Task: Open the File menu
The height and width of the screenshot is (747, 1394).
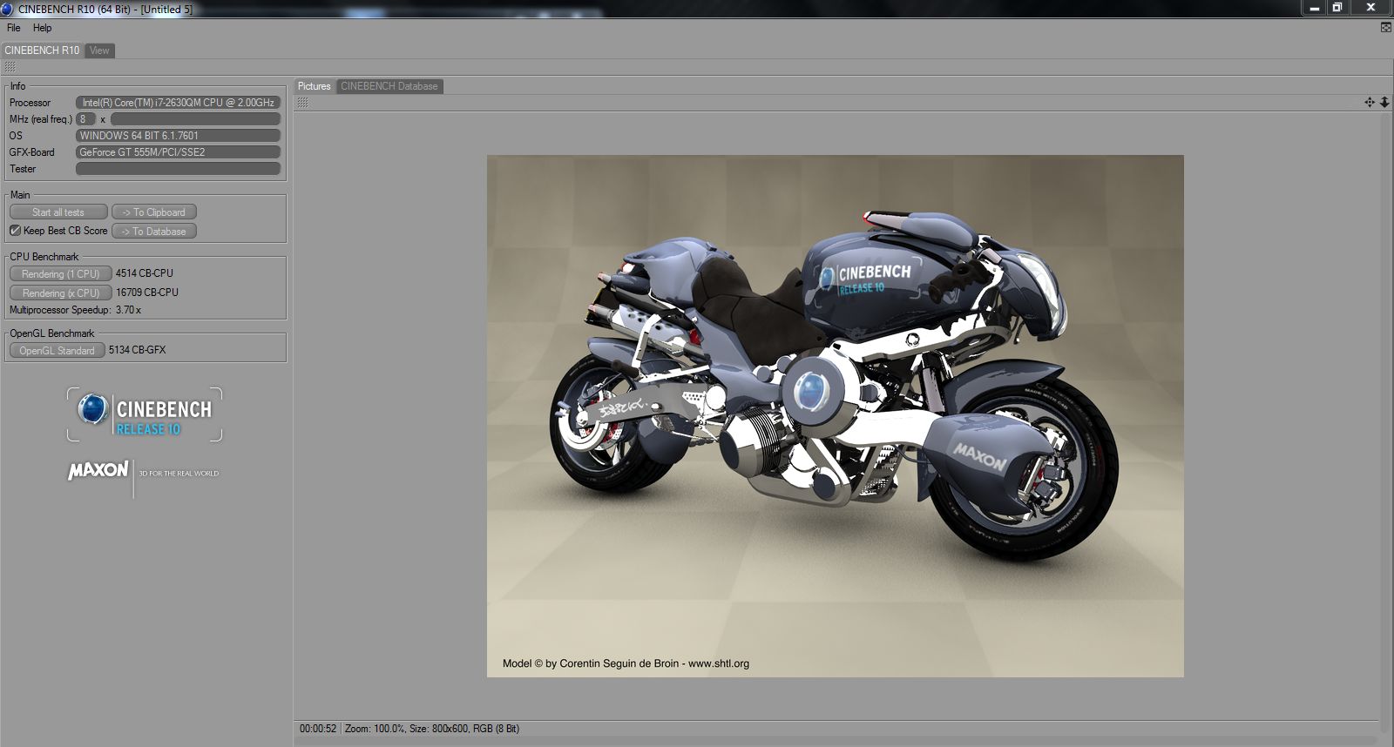Action: [13, 28]
